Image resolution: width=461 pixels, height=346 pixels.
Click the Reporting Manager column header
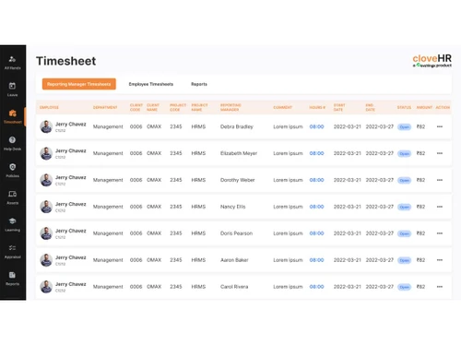point(230,107)
